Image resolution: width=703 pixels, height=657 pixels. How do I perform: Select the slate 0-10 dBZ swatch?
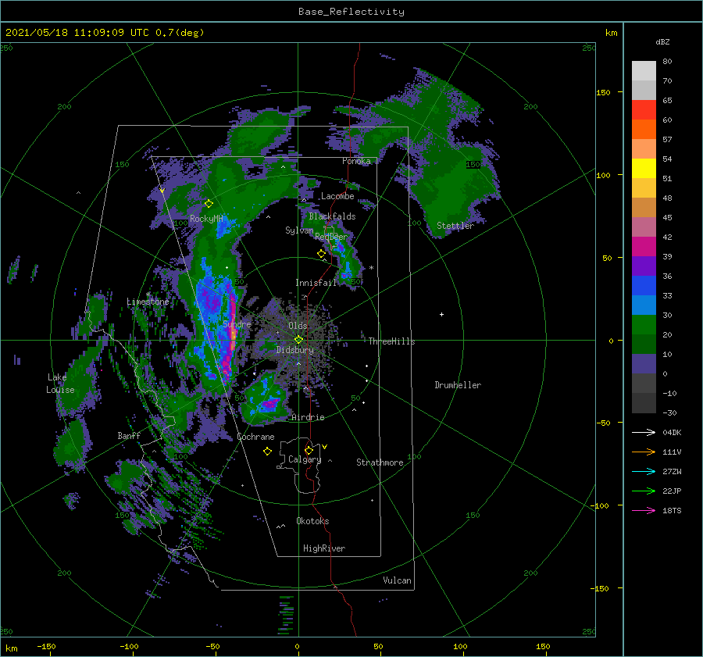click(644, 364)
